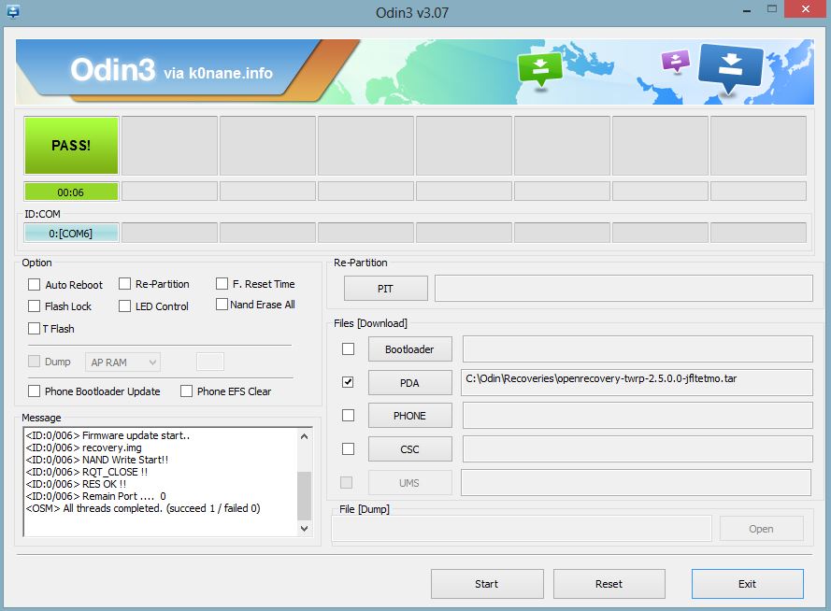The width and height of the screenshot is (831, 611).
Task: Check the Nand Erase All option
Action: pyautogui.click(x=222, y=305)
